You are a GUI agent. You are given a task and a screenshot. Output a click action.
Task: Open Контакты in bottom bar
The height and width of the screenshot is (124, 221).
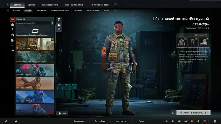[x=121, y=121]
